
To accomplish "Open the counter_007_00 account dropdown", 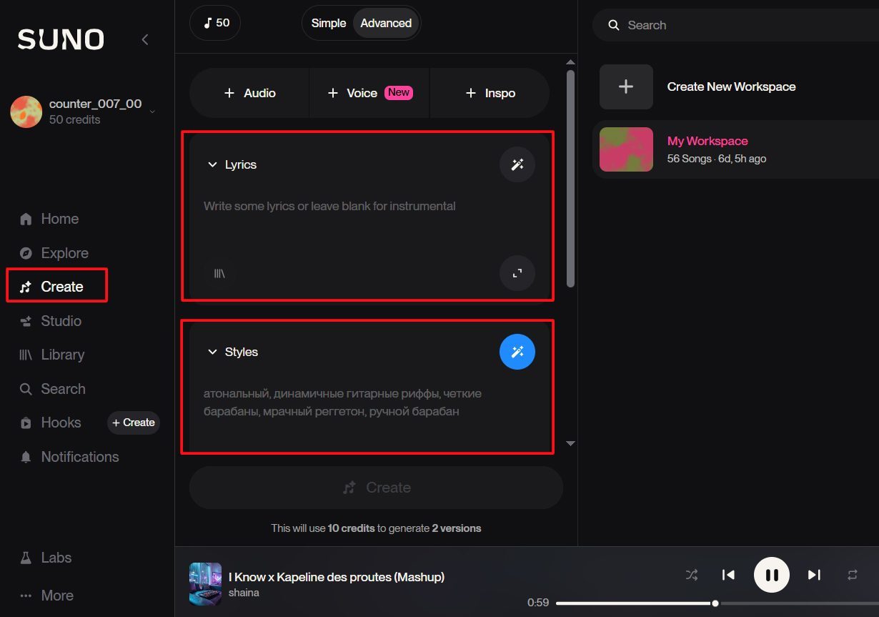I will pos(152,111).
